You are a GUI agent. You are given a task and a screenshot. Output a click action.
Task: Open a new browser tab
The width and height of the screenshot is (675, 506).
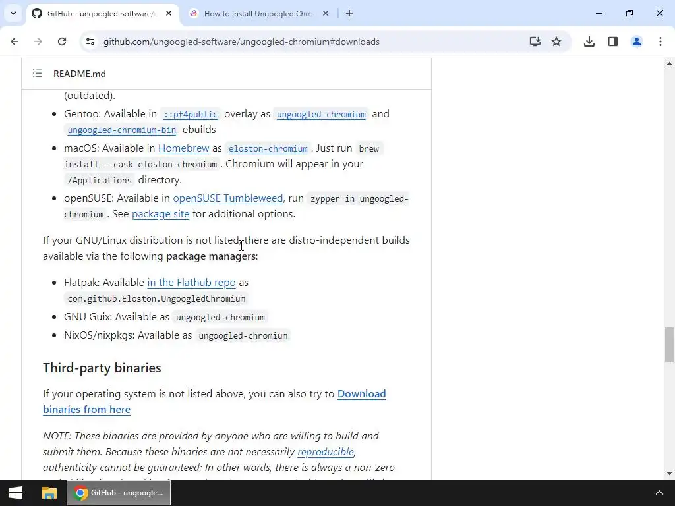(349, 14)
